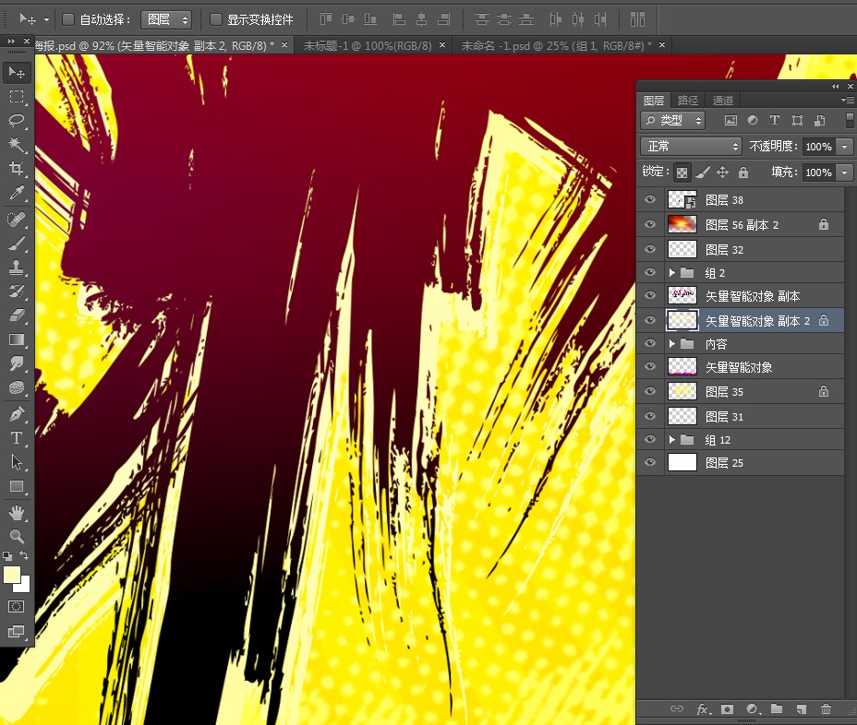Filter layers by type layers (T)
857x725 pixels.
click(775, 121)
